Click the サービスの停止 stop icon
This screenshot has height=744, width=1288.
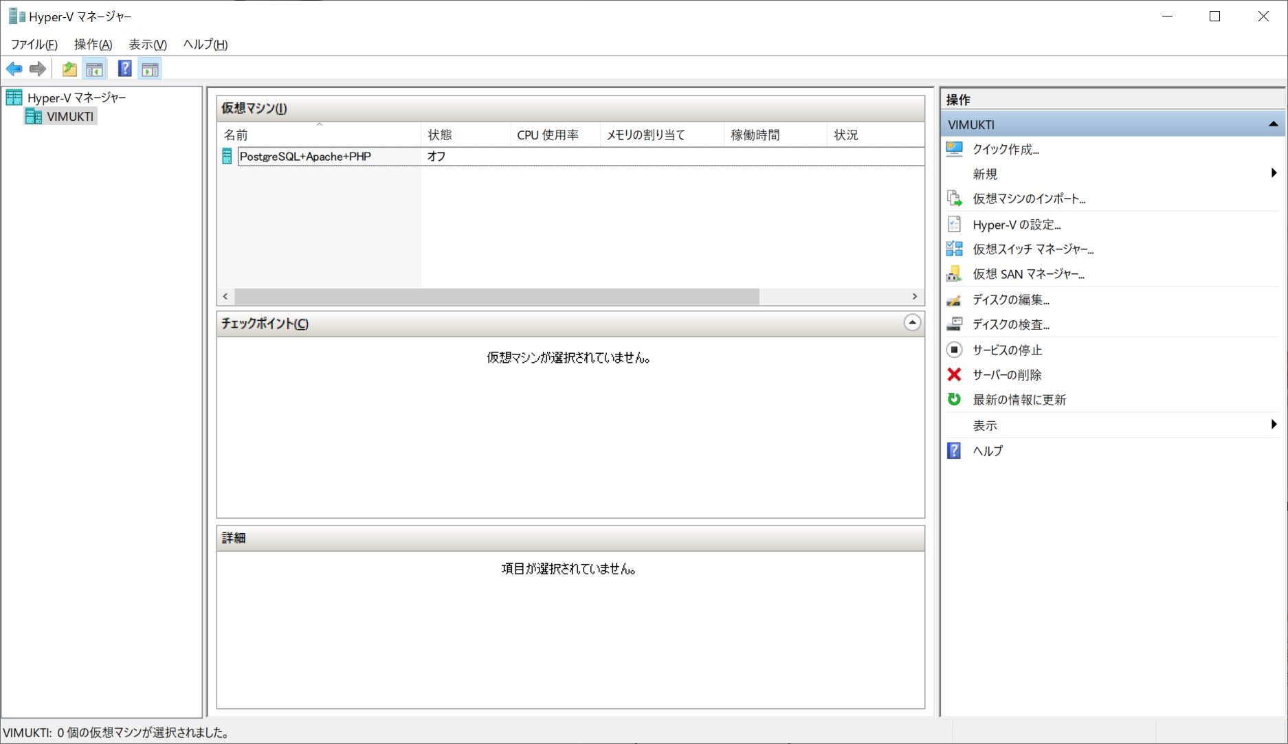[x=955, y=350]
